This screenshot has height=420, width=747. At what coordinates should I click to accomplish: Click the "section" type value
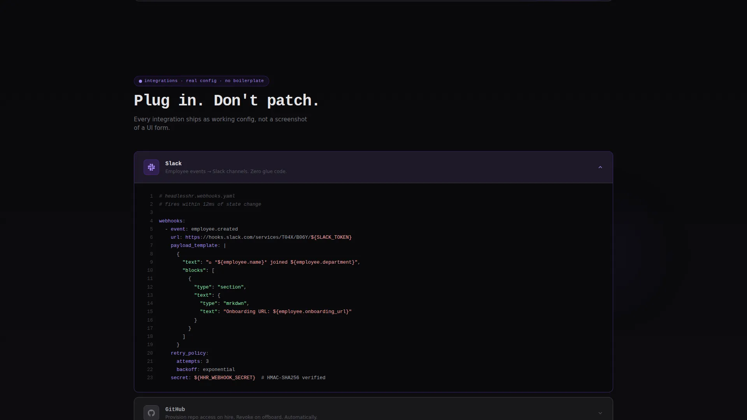tap(231, 287)
